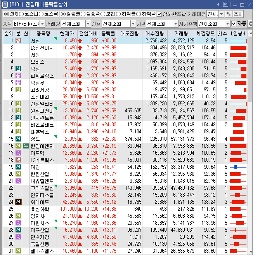Click the link/pin tool icon next to 조회
Image resolution: width=253 pixels, height=255 pixels.
228,14
